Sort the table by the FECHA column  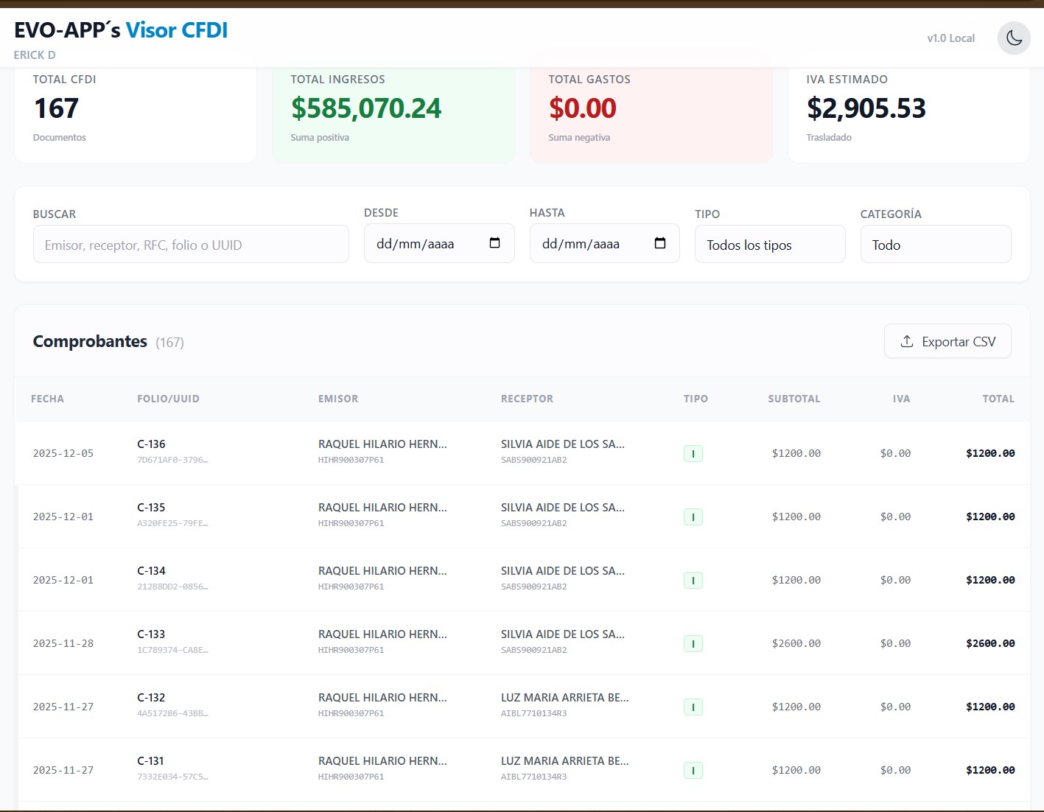(47, 399)
